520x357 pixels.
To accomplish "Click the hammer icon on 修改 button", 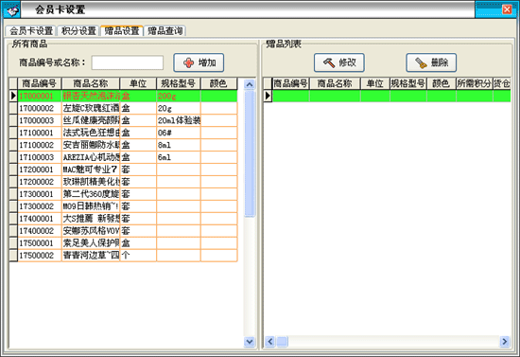I will point(329,62).
